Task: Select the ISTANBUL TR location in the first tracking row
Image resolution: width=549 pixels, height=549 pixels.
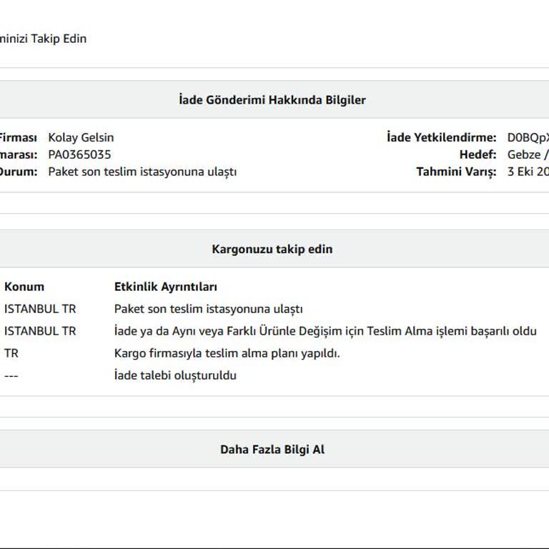Action: (40, 309)
